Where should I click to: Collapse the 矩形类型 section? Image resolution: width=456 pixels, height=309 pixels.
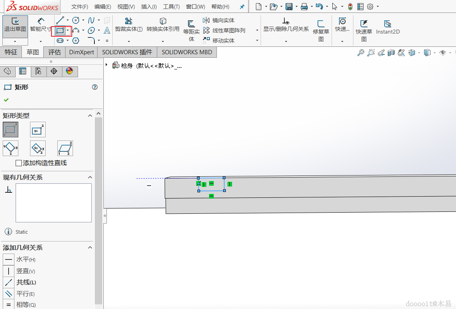tap(90, 116)
